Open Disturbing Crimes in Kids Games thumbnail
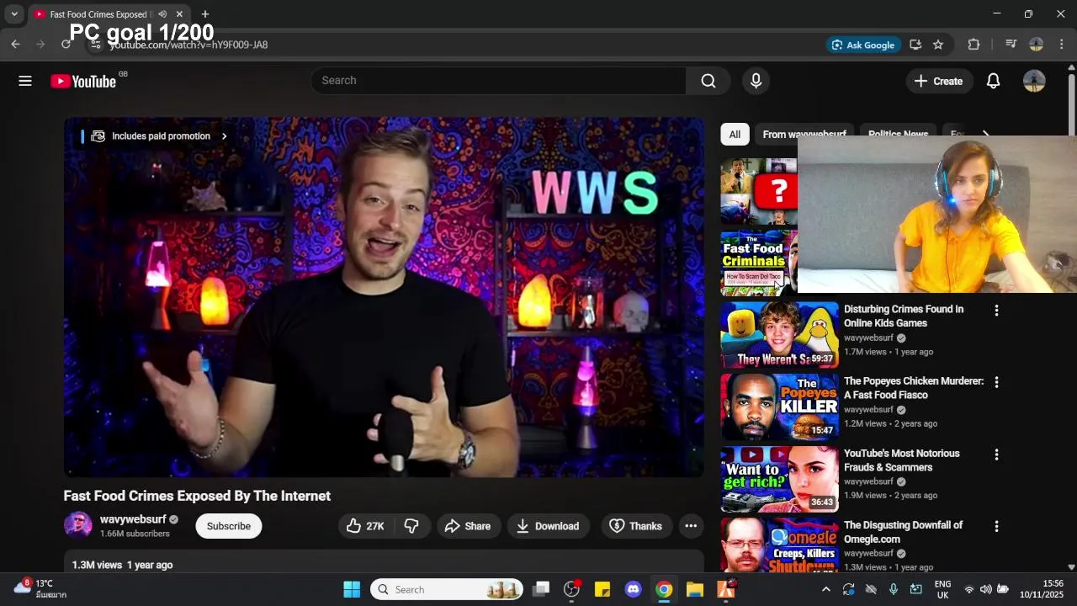Viewport: 1077px width, 606px height. (779, 335)
